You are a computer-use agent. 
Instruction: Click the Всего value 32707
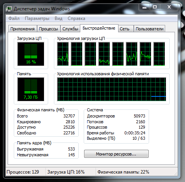[69, 116]
